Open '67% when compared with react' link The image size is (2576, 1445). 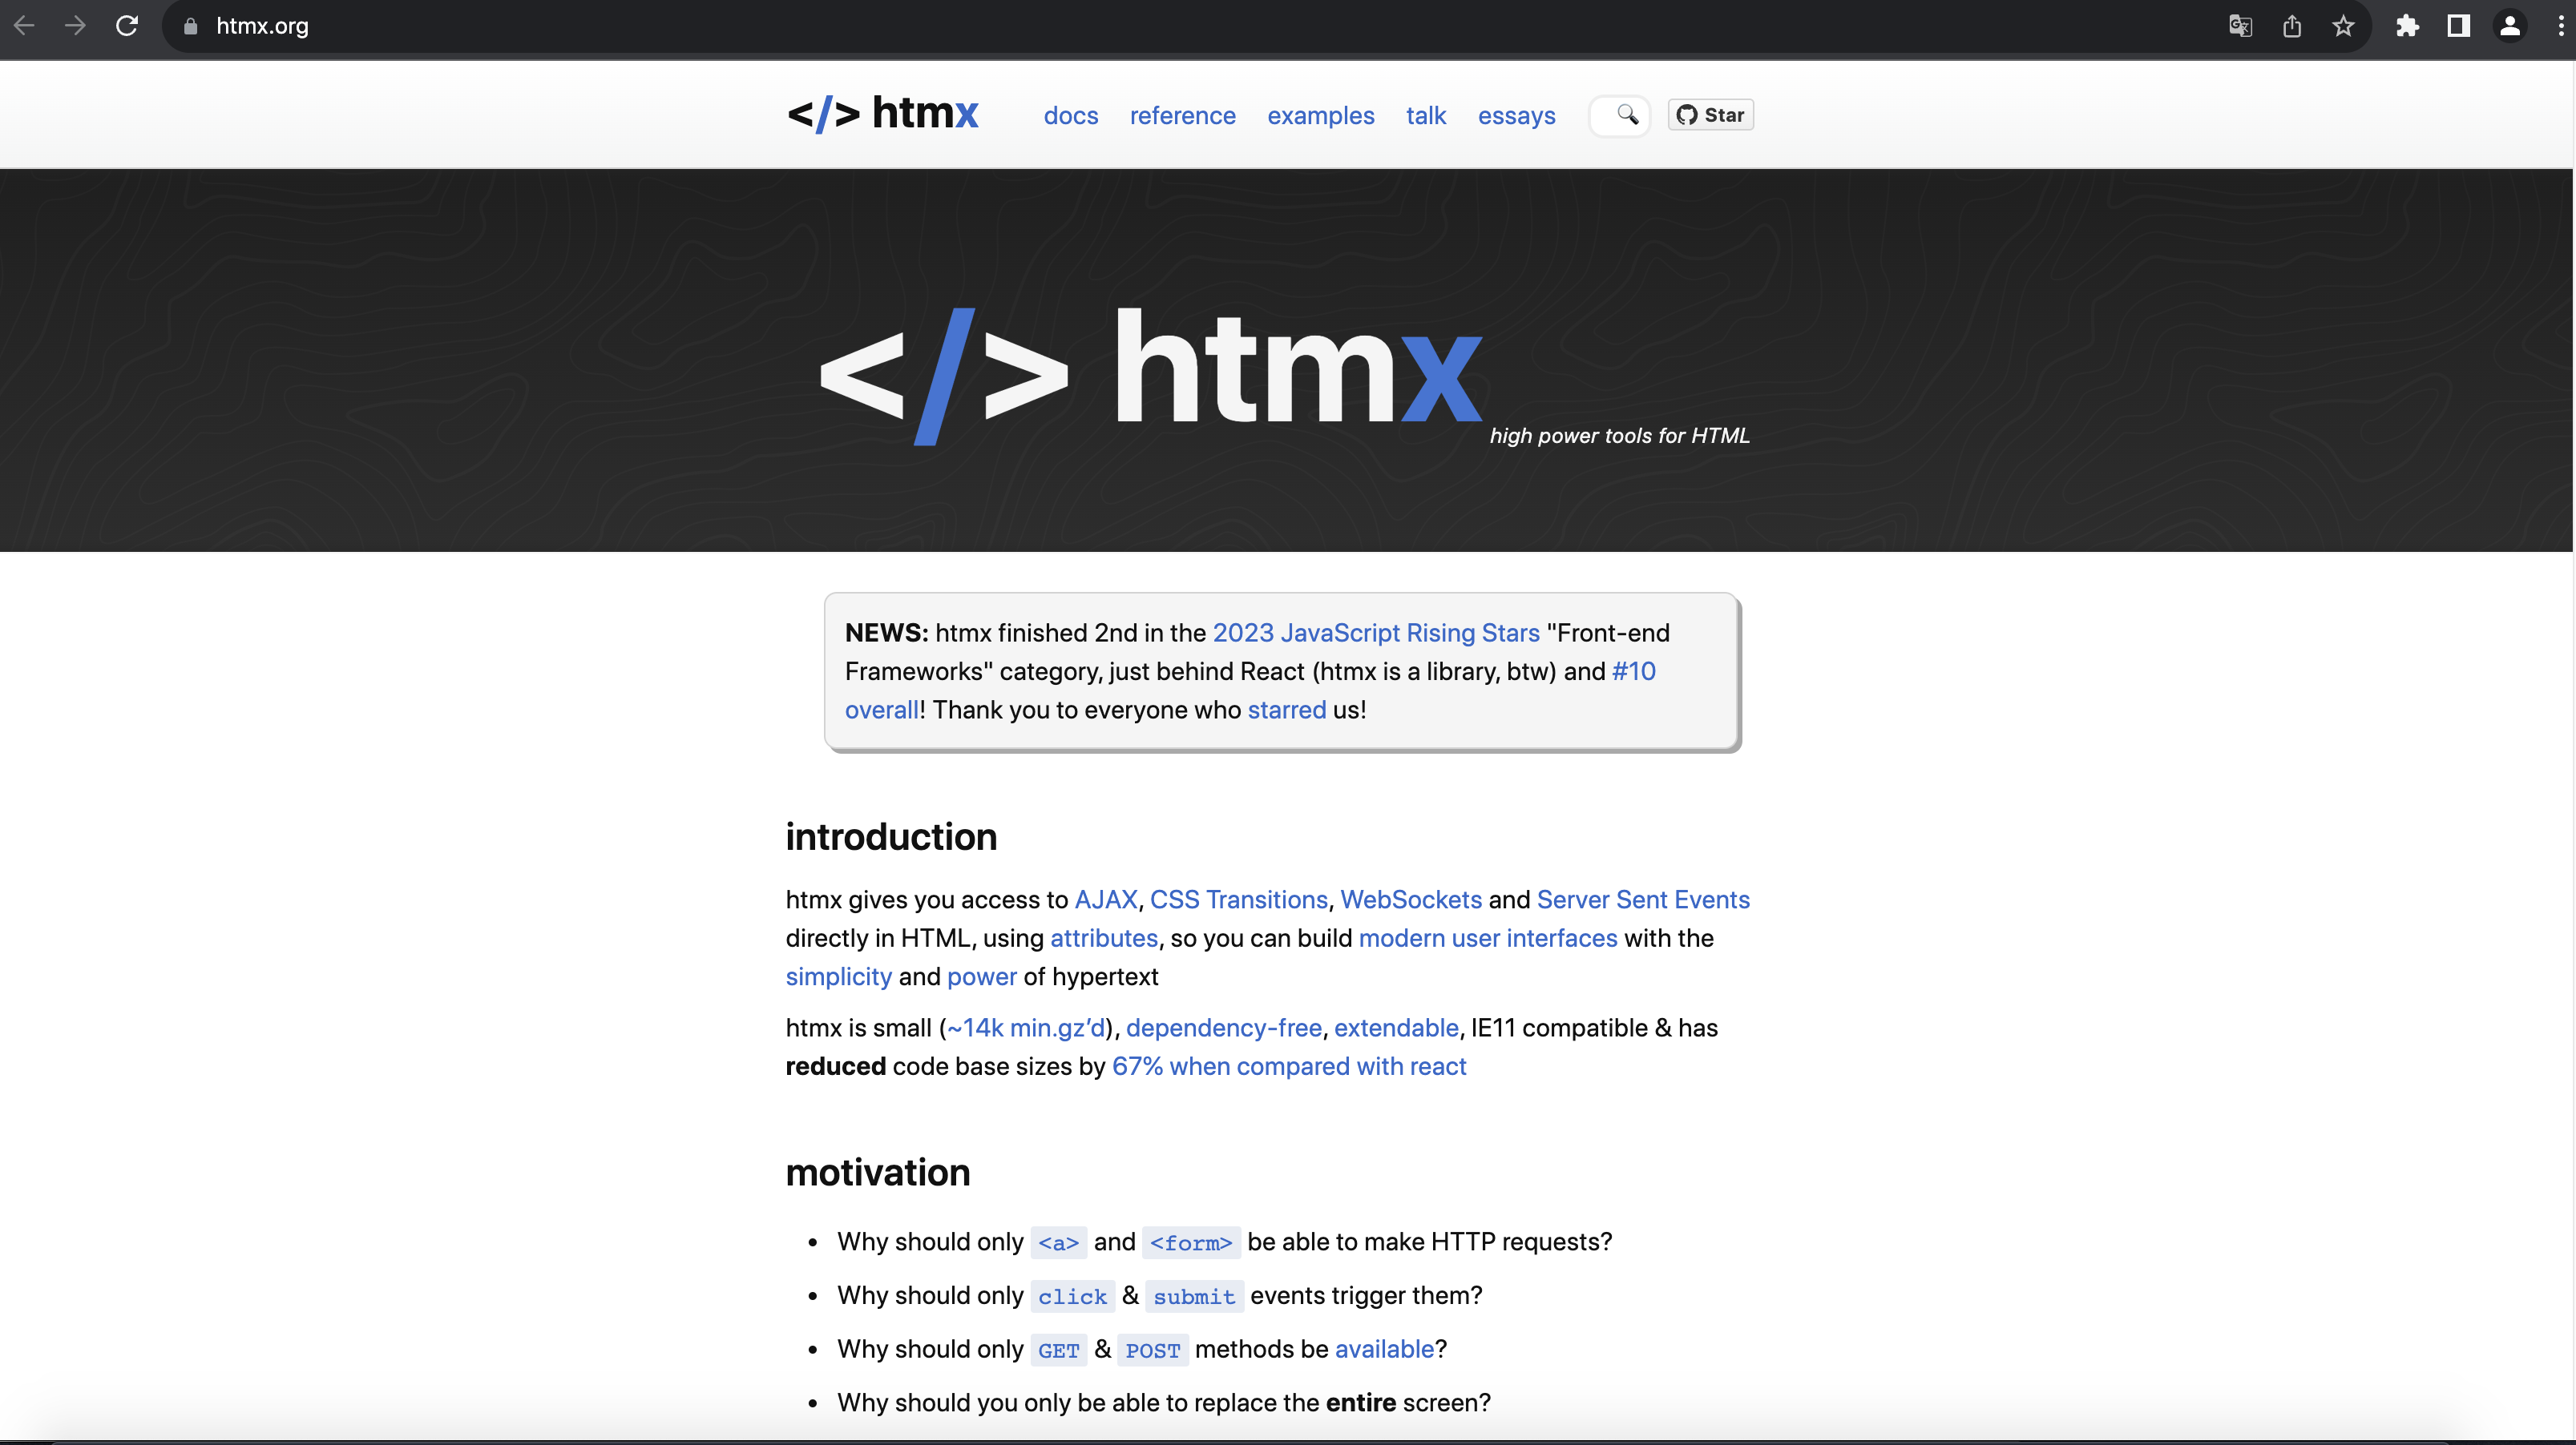tap(1288, 1066)
